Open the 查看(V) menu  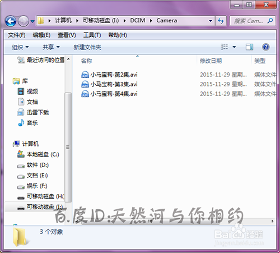[67, 35]
